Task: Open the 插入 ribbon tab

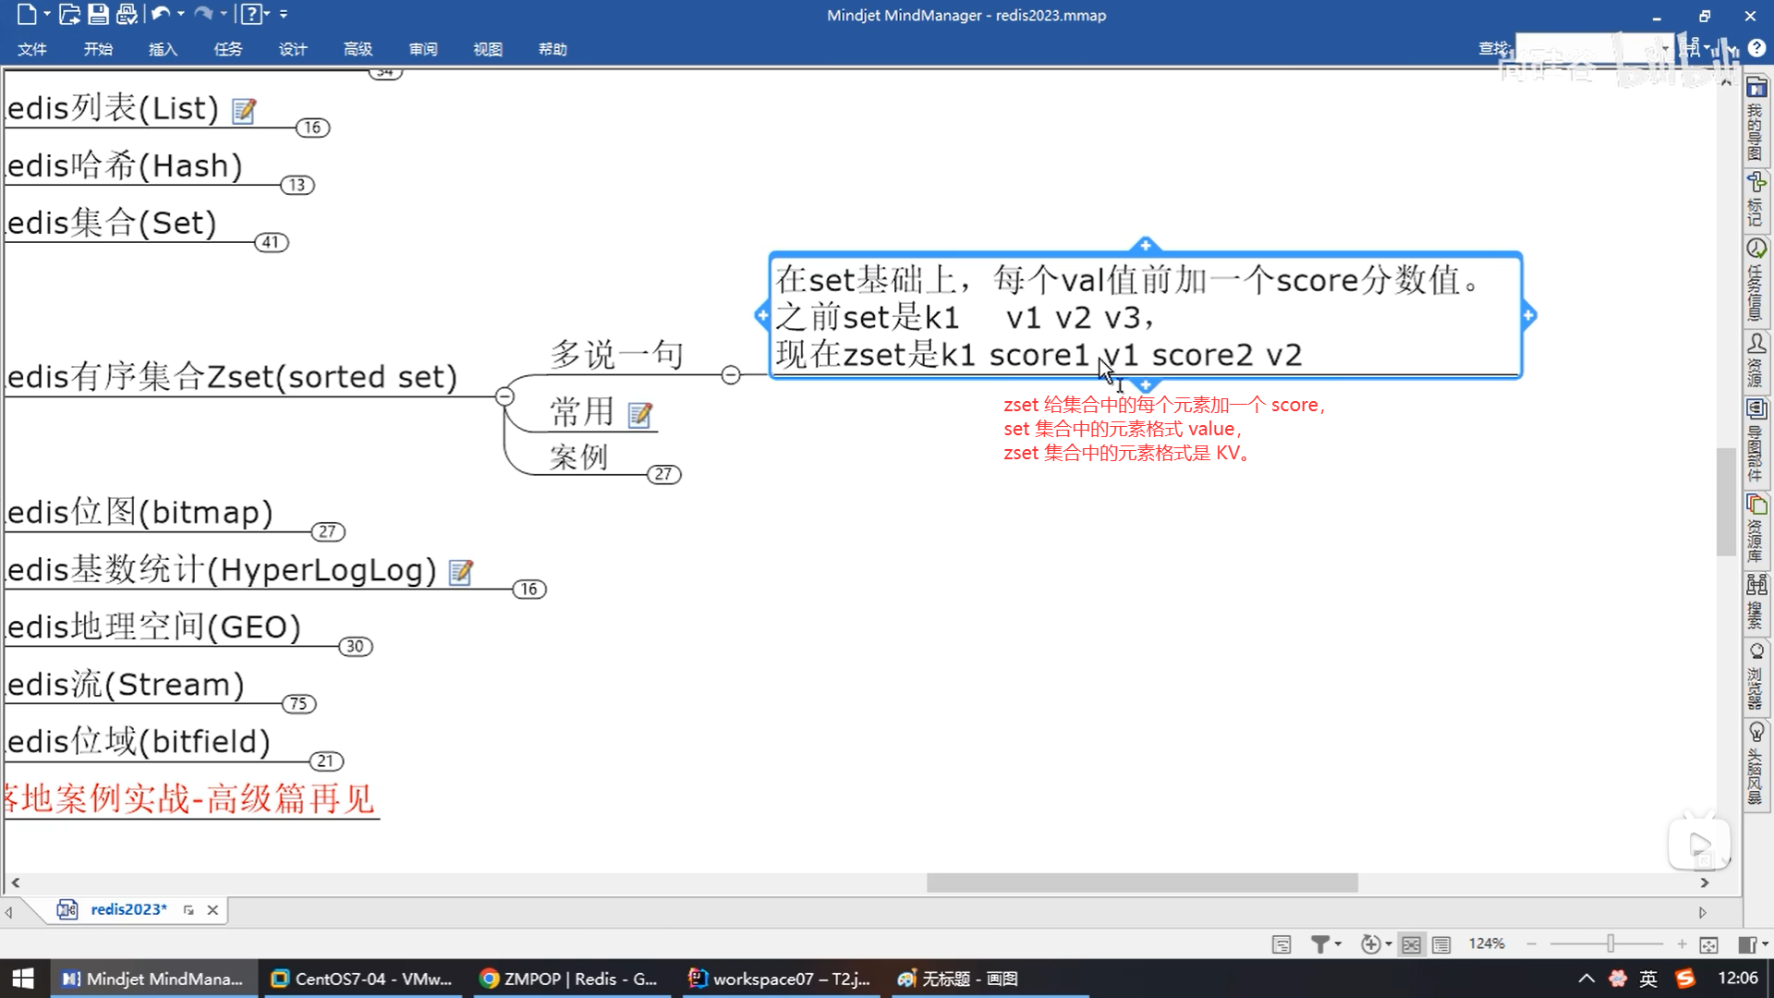Action: click(x=163, y=49)
